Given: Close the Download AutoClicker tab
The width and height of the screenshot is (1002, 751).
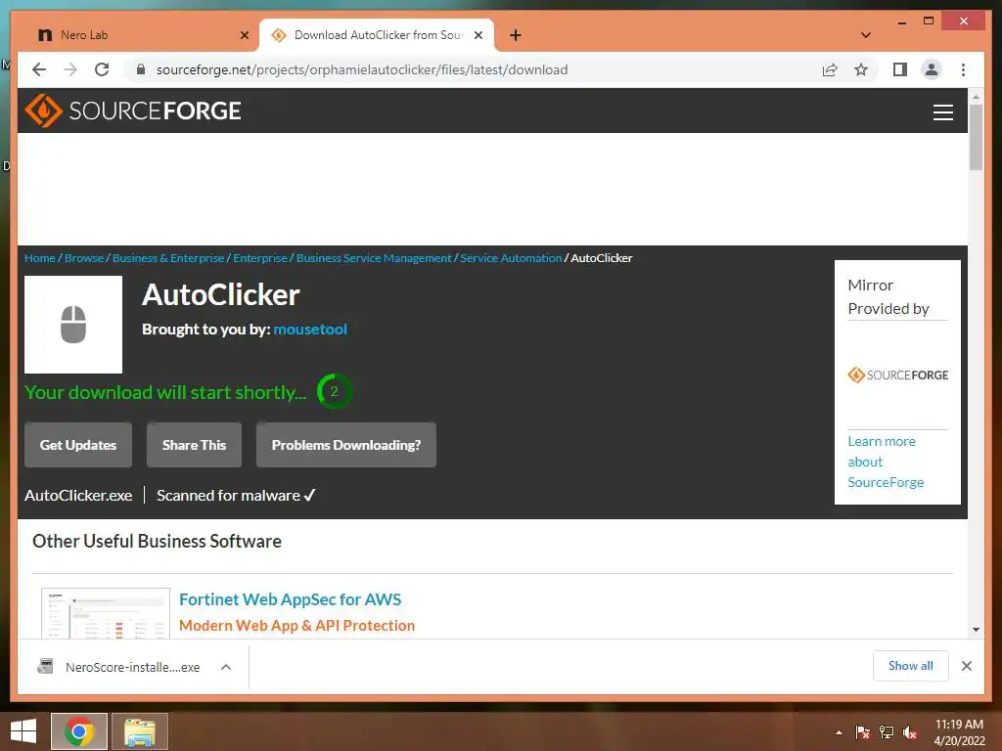Looking at the screenshot, I should (478, 35).
